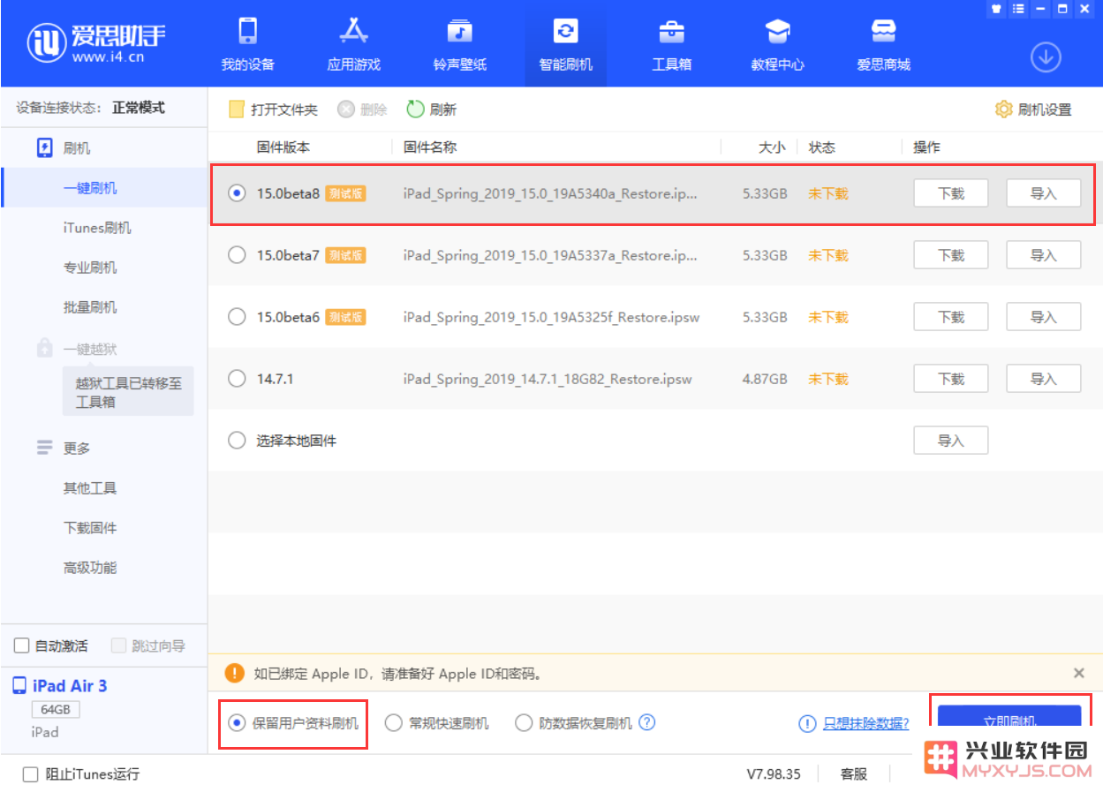Click the 固件版本 column header

pos(283,147)
